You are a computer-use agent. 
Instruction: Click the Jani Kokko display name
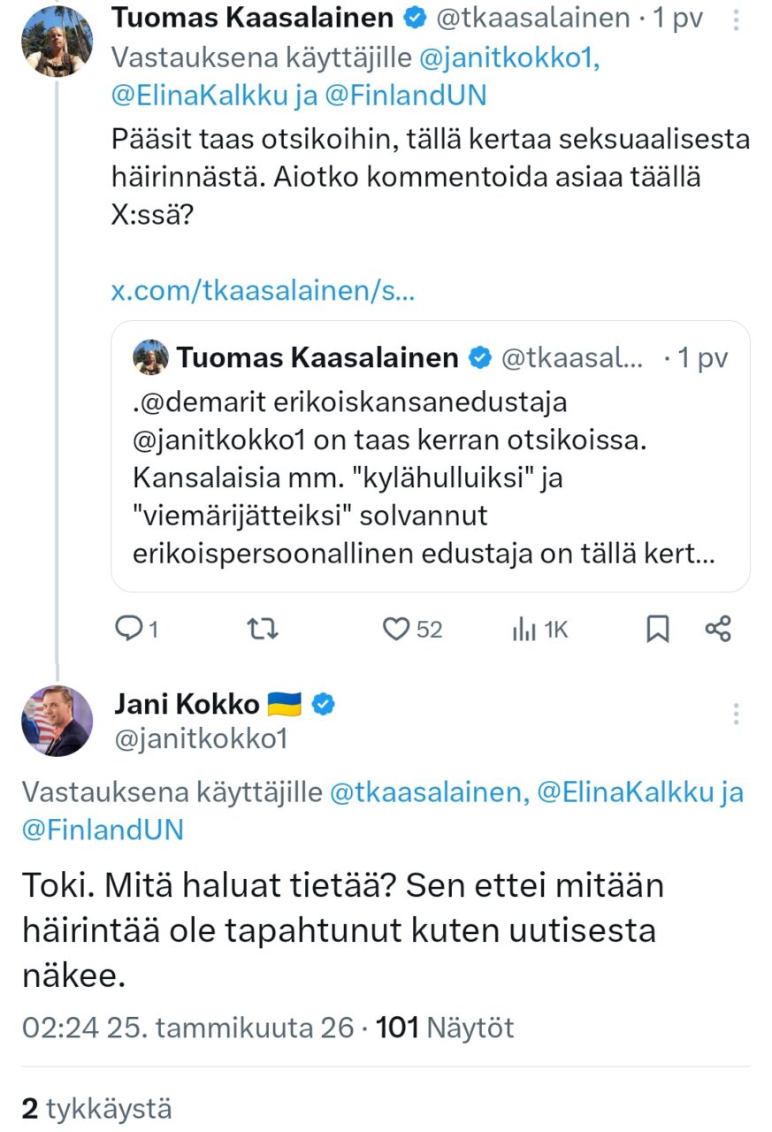point(187,705)
